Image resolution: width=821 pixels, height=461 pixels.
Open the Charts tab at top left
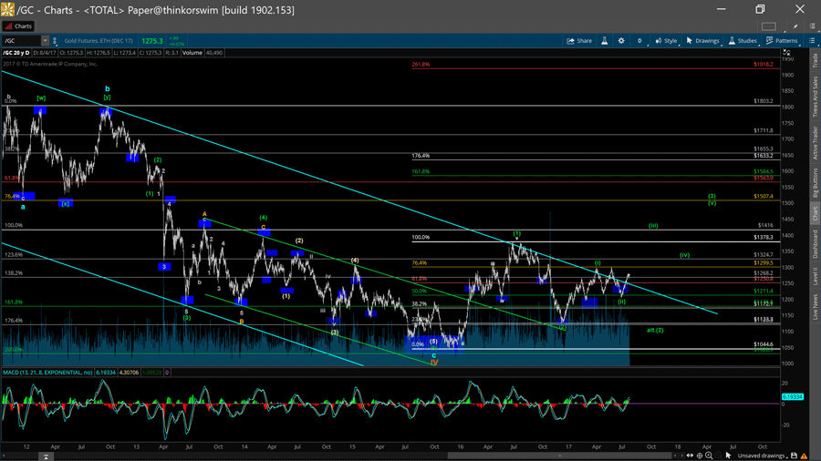coord(18,26)
